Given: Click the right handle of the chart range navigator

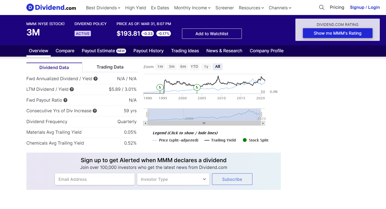Looking at the screenshot, I should click(261, 114).
